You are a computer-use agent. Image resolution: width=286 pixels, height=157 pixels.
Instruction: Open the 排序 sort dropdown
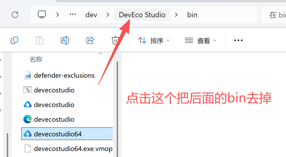[x=154, y=40]
